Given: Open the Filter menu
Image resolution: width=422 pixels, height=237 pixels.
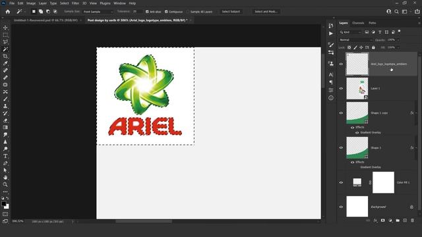Looking at the screenshot, I should pos(75,3).
